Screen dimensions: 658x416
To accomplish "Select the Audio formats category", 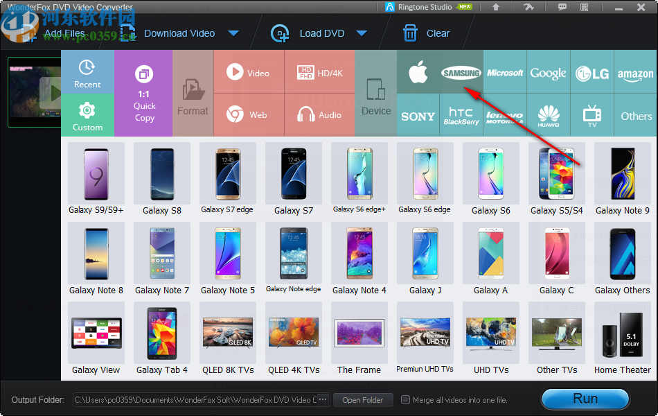I will (x=319, y=115).
